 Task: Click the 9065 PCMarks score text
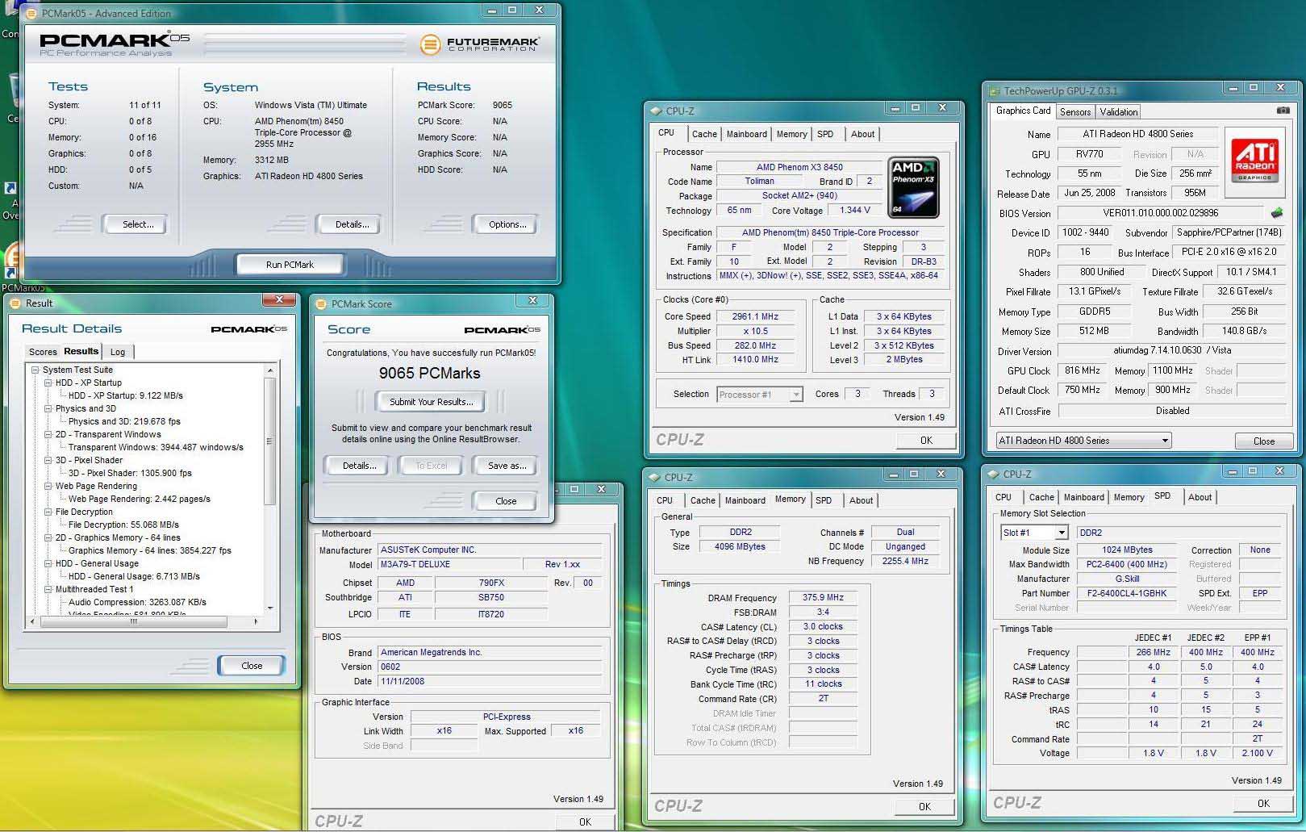pyautogui.click(x=429, y=373)
